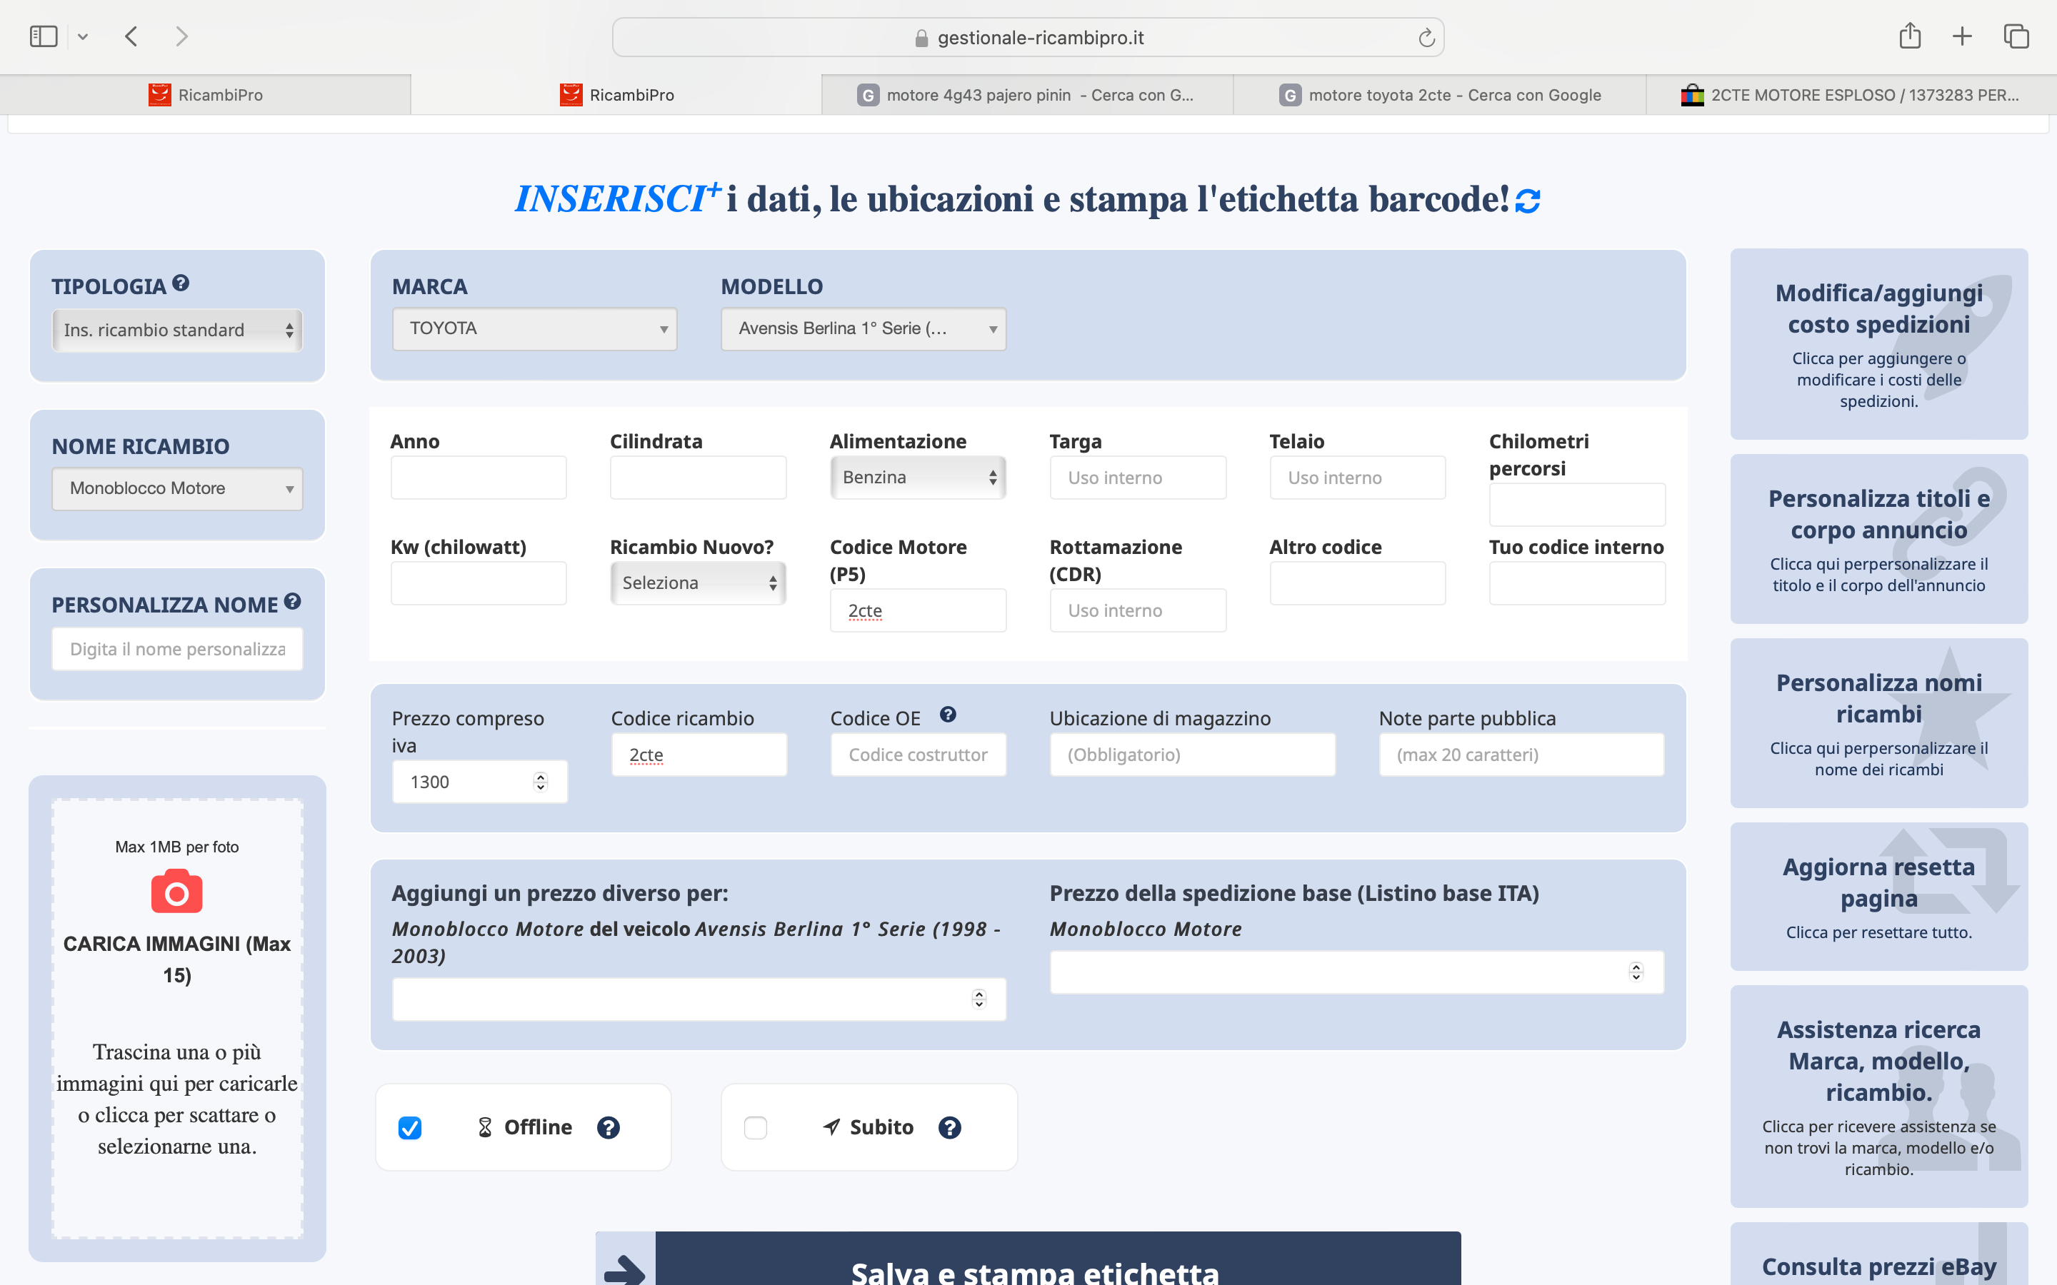Click the Safari sidebar toggle icon
2057x1285 pixels.
click(x=44, y=36)
